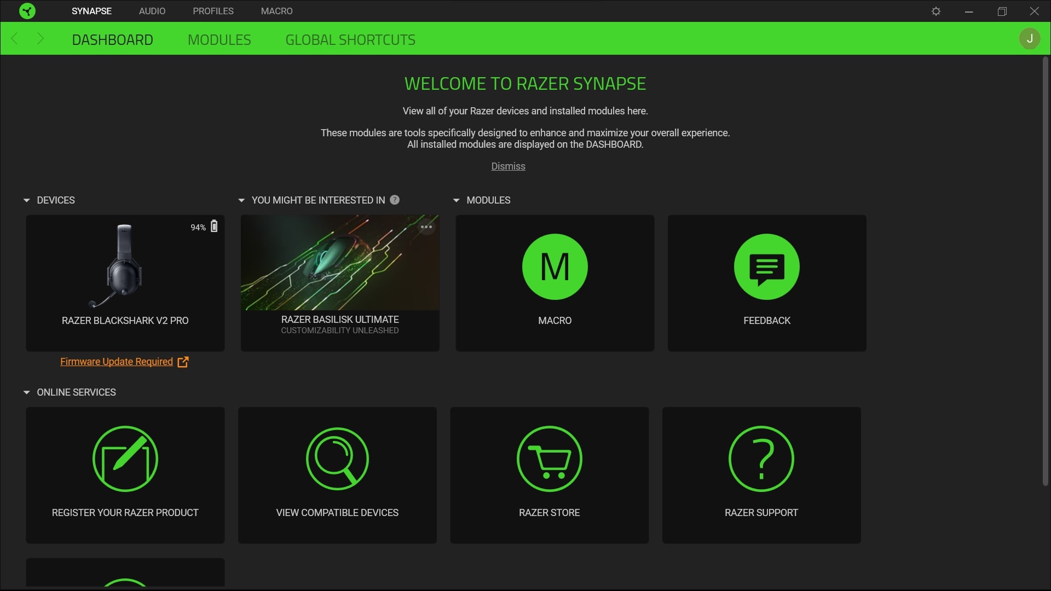Click the firmware update external link icon

click(183, 362)
